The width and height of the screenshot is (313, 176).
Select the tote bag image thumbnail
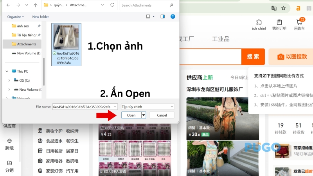tap(66, 37)
